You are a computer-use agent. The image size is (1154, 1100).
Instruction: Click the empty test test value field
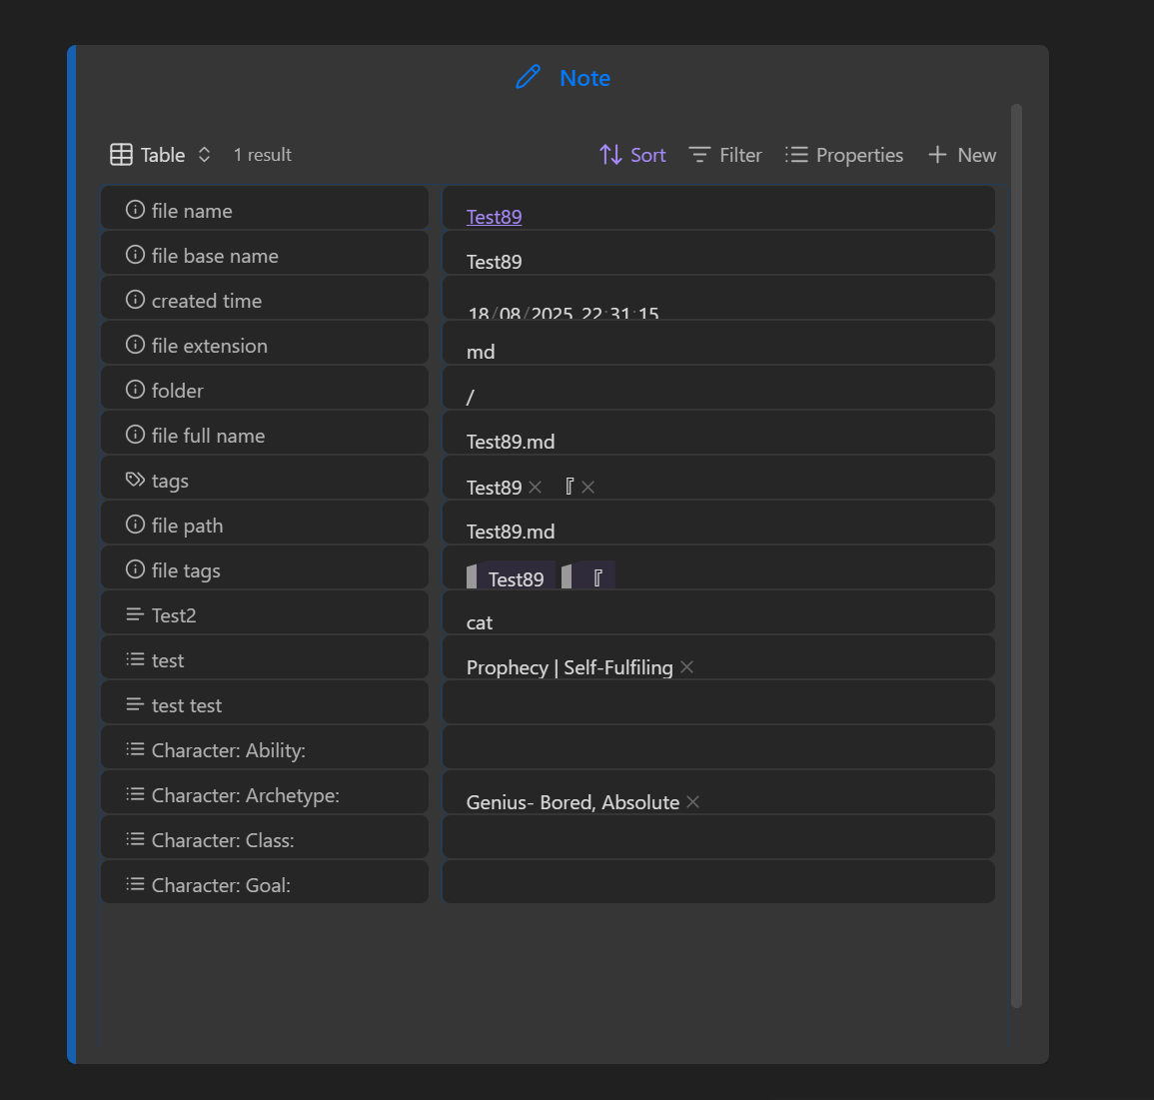[x=717, y=703]
